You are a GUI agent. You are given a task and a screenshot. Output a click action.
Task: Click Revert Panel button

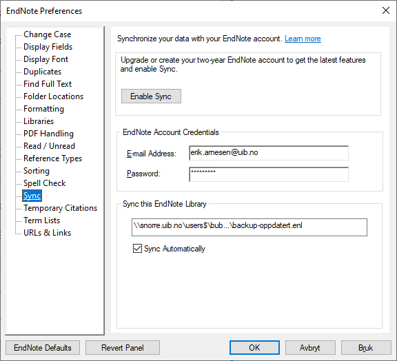pos(123,348)
